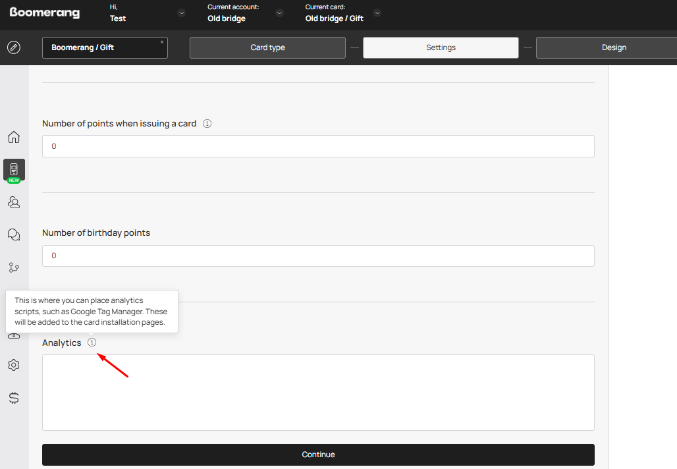Expand the Current card dropdown chevron
677x469 pixels.
click(377, 13)
